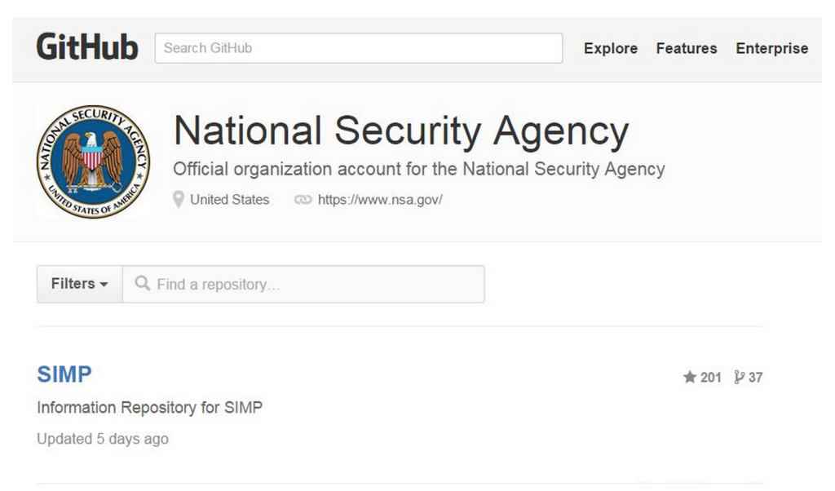Click the 37 forks count for SIMP
835x491 pixels.
click(757, 375)
